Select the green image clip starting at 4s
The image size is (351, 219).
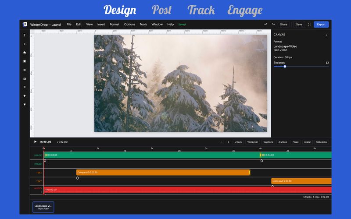[296, 155]
